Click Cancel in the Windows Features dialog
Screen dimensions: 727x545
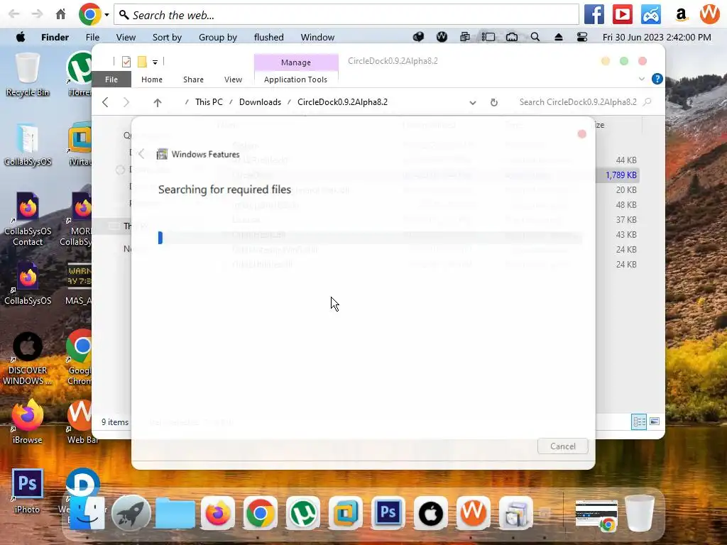click(562, 446)
